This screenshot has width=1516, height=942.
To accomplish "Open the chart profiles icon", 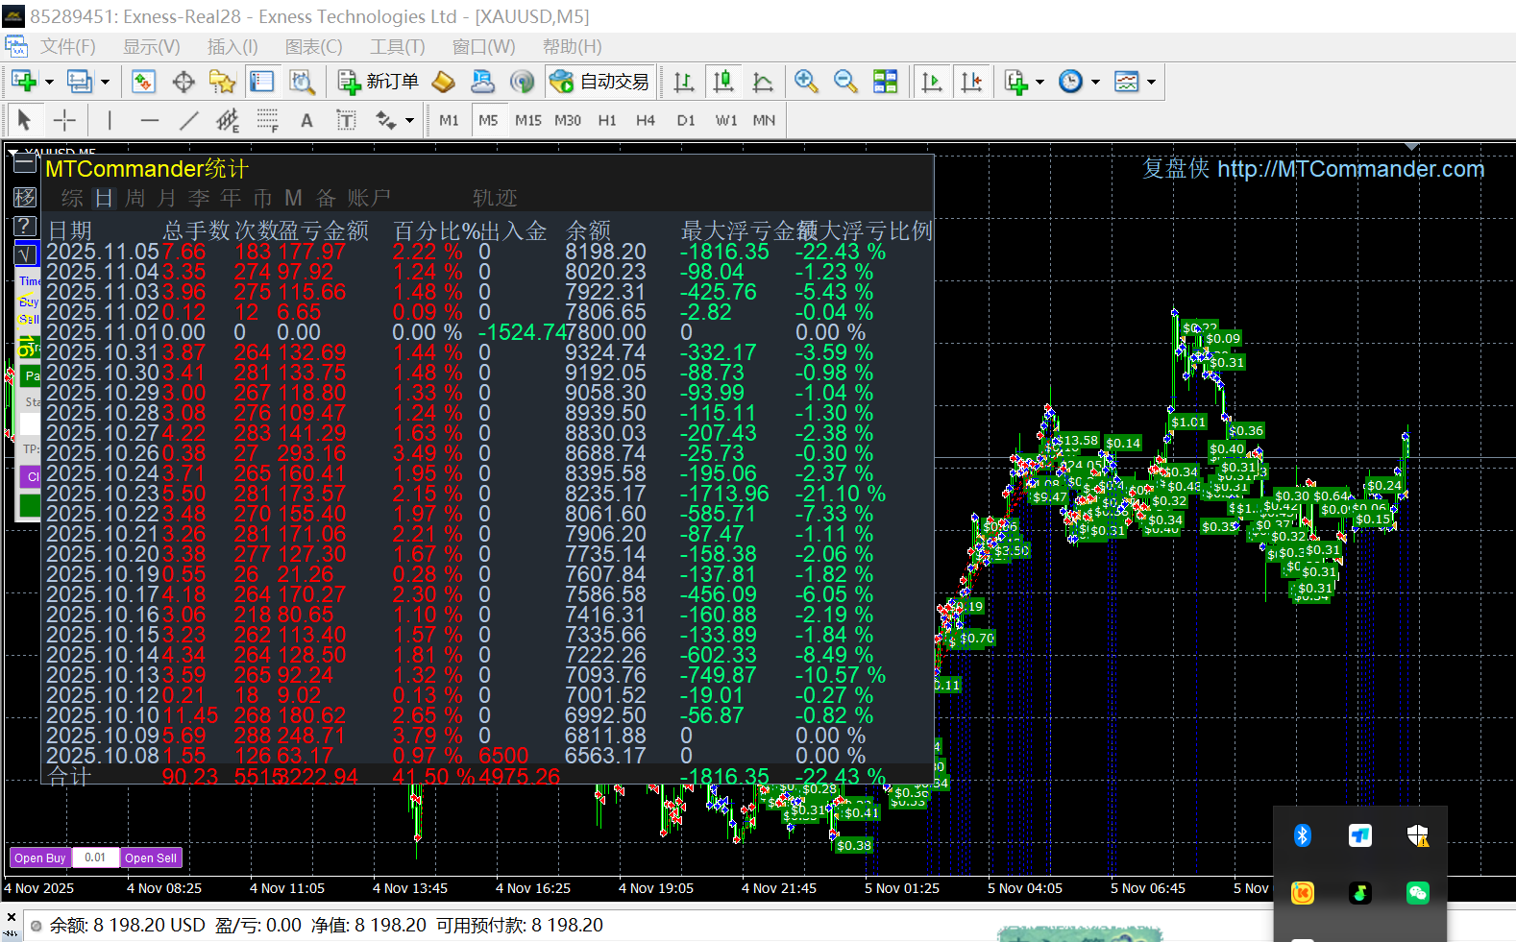I will (80, 82).
